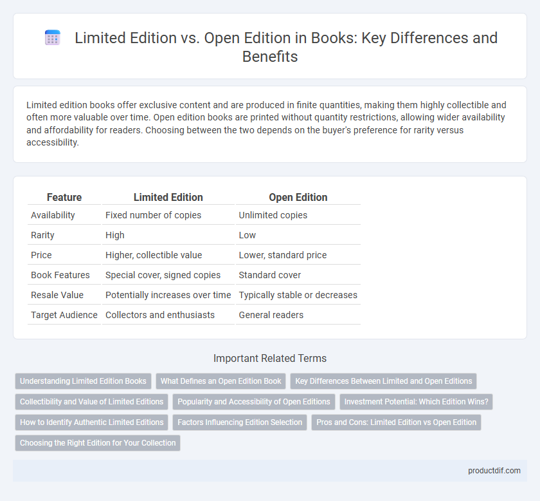
Task: Open 'Investment Potential: Which Edition Wins?'
Action: tap(416, 402)
